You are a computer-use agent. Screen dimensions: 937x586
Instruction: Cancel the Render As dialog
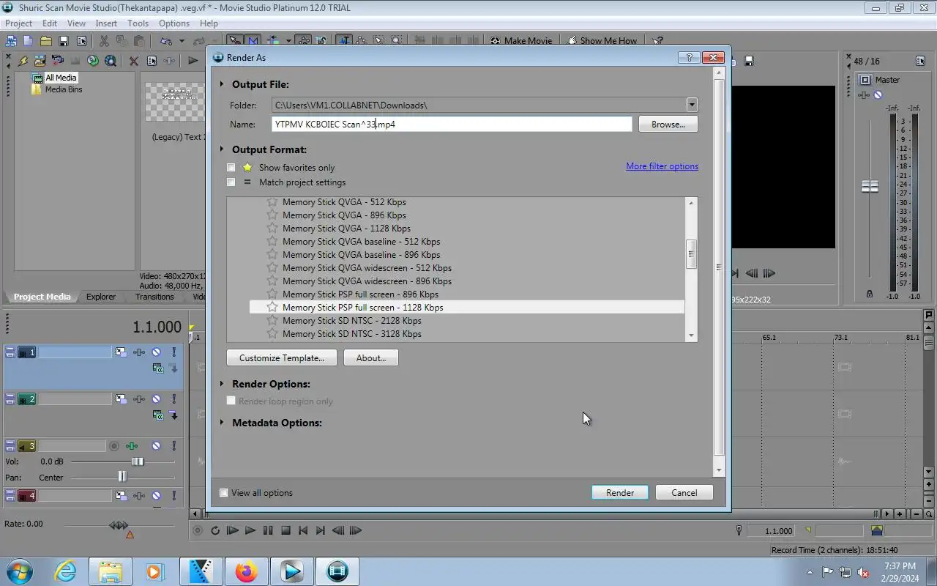click(684, 493)
